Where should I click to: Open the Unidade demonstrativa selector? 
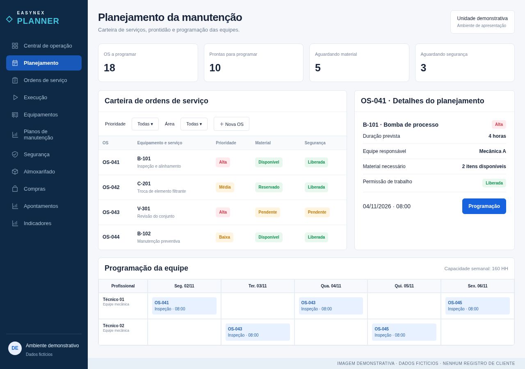click(482, 22)
